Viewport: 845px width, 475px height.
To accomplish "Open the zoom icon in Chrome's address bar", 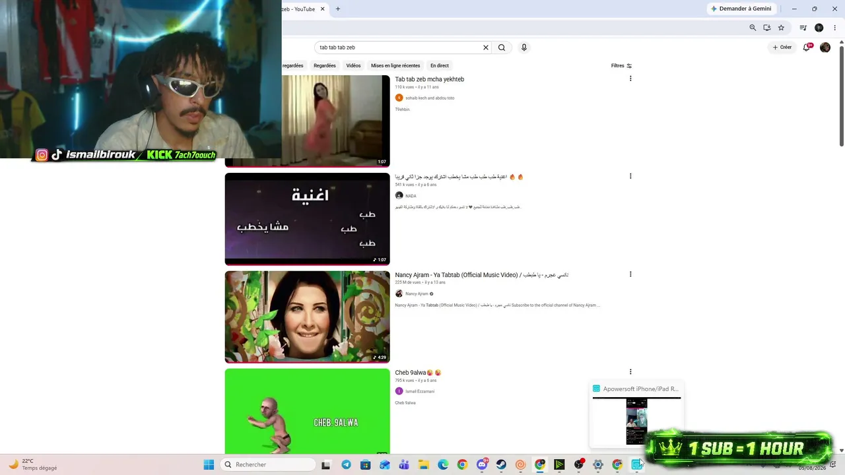I will point(753,28).
